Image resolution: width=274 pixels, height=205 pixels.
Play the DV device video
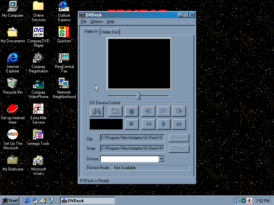tap(164, 124)
